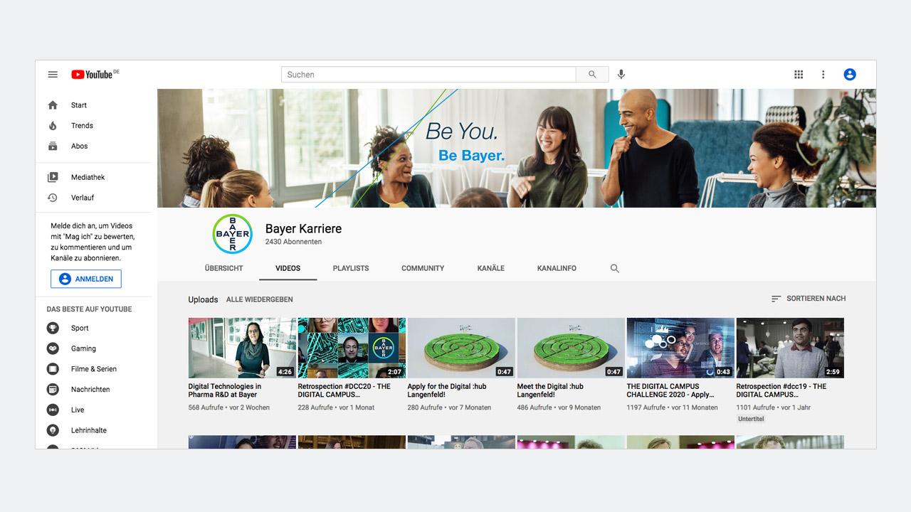Open DIGITAL CAMPUS CHALLENGE 2020 thumbnail

[x=680, y=348]
